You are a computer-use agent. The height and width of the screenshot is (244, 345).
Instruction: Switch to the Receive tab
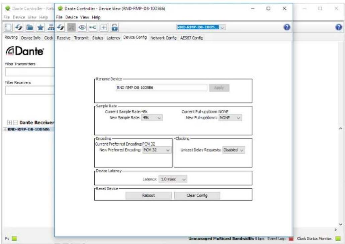pyautogui.click(x=64, y=38)
